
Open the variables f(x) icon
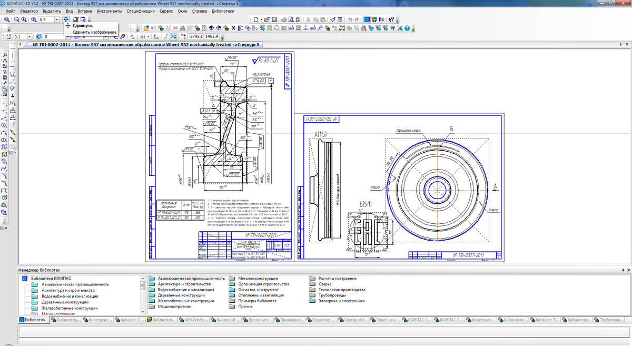[x=381, y=19]
